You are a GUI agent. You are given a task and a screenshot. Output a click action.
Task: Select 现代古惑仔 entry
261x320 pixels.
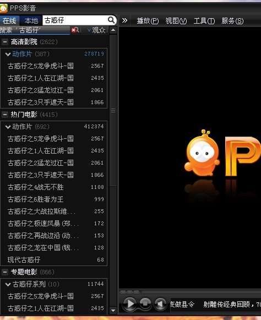click(54, 259)
